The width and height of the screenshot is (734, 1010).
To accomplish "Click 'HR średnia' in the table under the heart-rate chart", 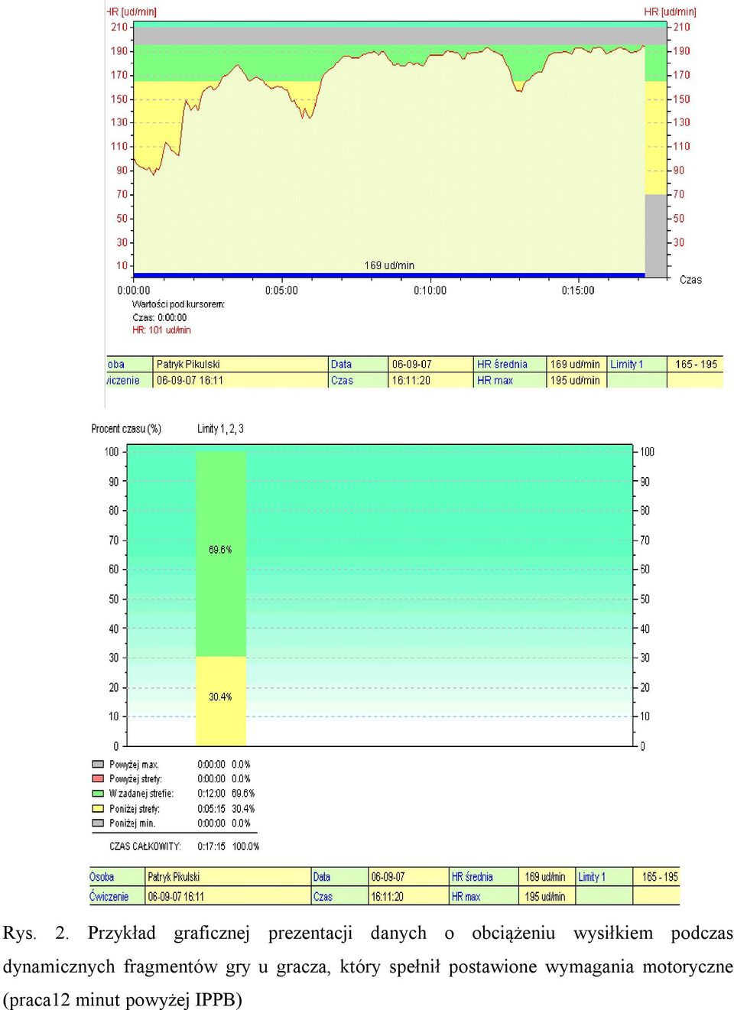I will [x=502, y=364].
